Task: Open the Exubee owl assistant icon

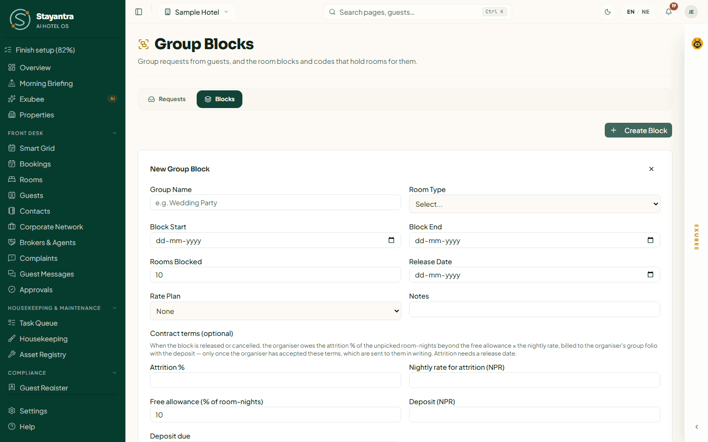Action: pyautogui.click(x=697, y=44)
